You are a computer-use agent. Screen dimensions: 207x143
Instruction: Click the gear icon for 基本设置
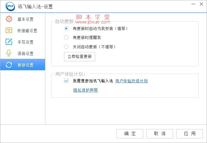pos(9,19)
